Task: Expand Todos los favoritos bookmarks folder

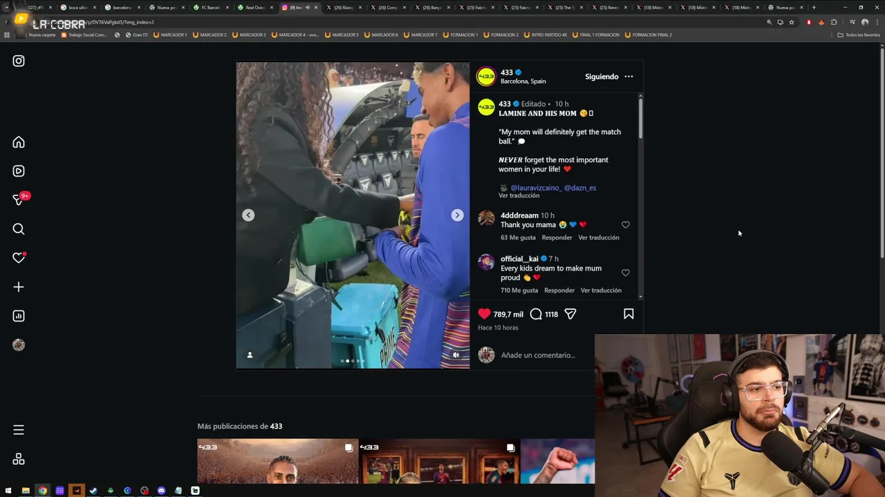Action: [x=858, y=35]
